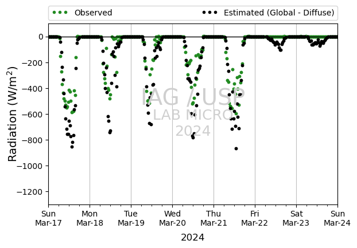Image resolution: width=357 pixels, height=248 pixels.
Task: Click the '2024' x-axis title below dates
Action: point(193,238)
